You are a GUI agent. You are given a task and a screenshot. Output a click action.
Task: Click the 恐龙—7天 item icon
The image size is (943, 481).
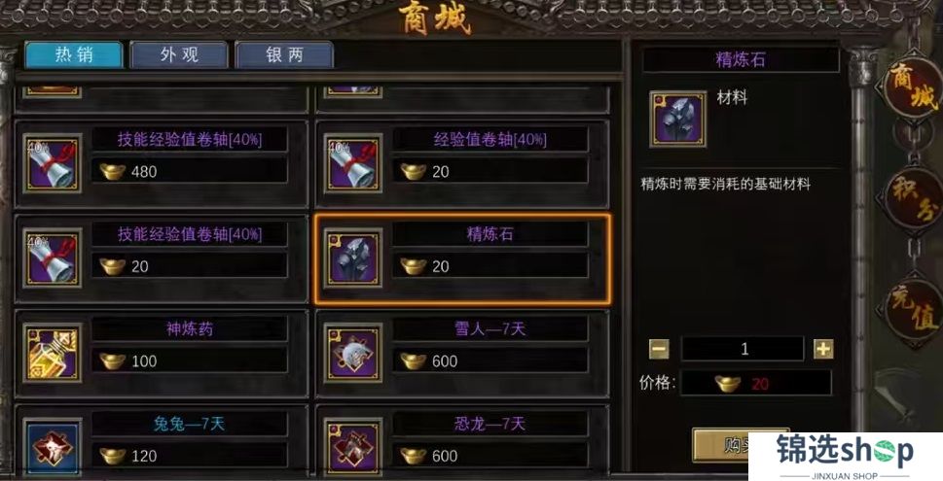click(353, 447)
